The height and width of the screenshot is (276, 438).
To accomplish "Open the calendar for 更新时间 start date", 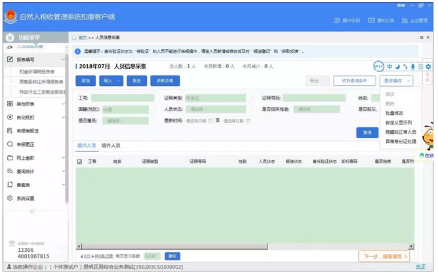I will click(211, 121).
